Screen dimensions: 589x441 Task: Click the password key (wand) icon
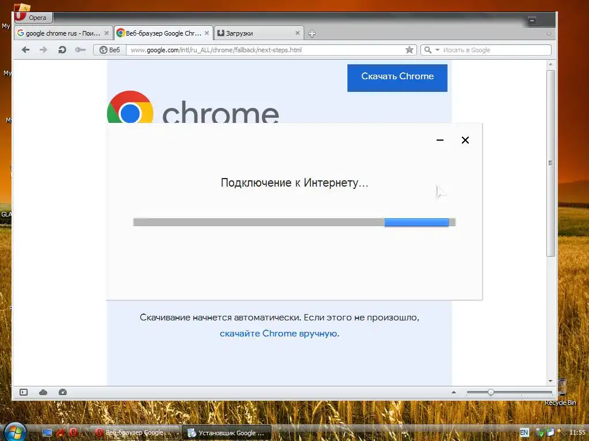pos(81,50)
